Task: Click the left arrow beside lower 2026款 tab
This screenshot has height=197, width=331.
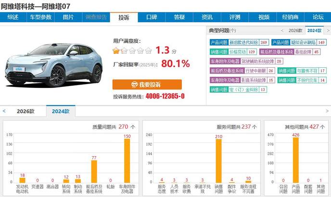Action: (5, 111)
